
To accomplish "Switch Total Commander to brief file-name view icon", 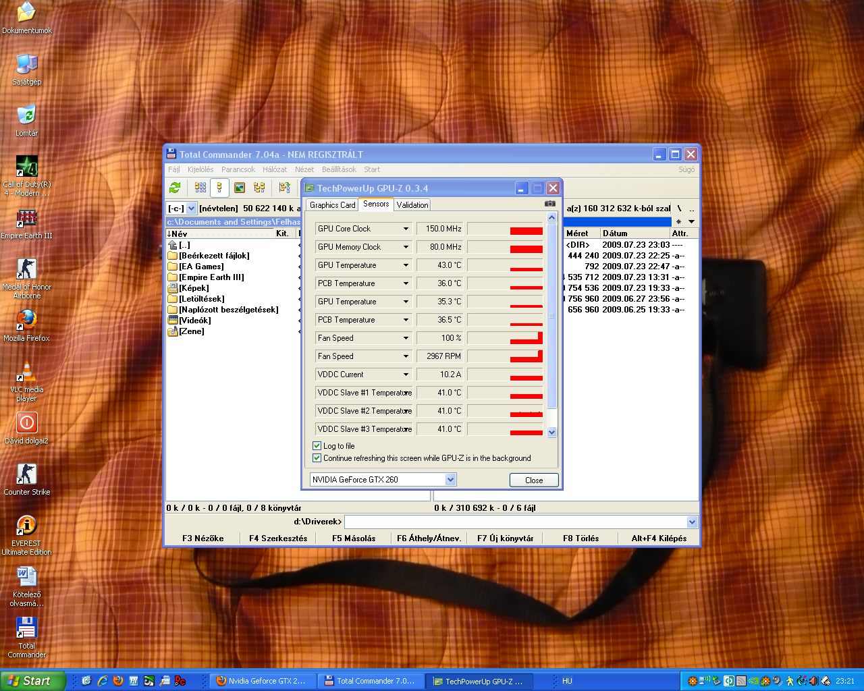I will pyautogui.click(x=200, y=188).
